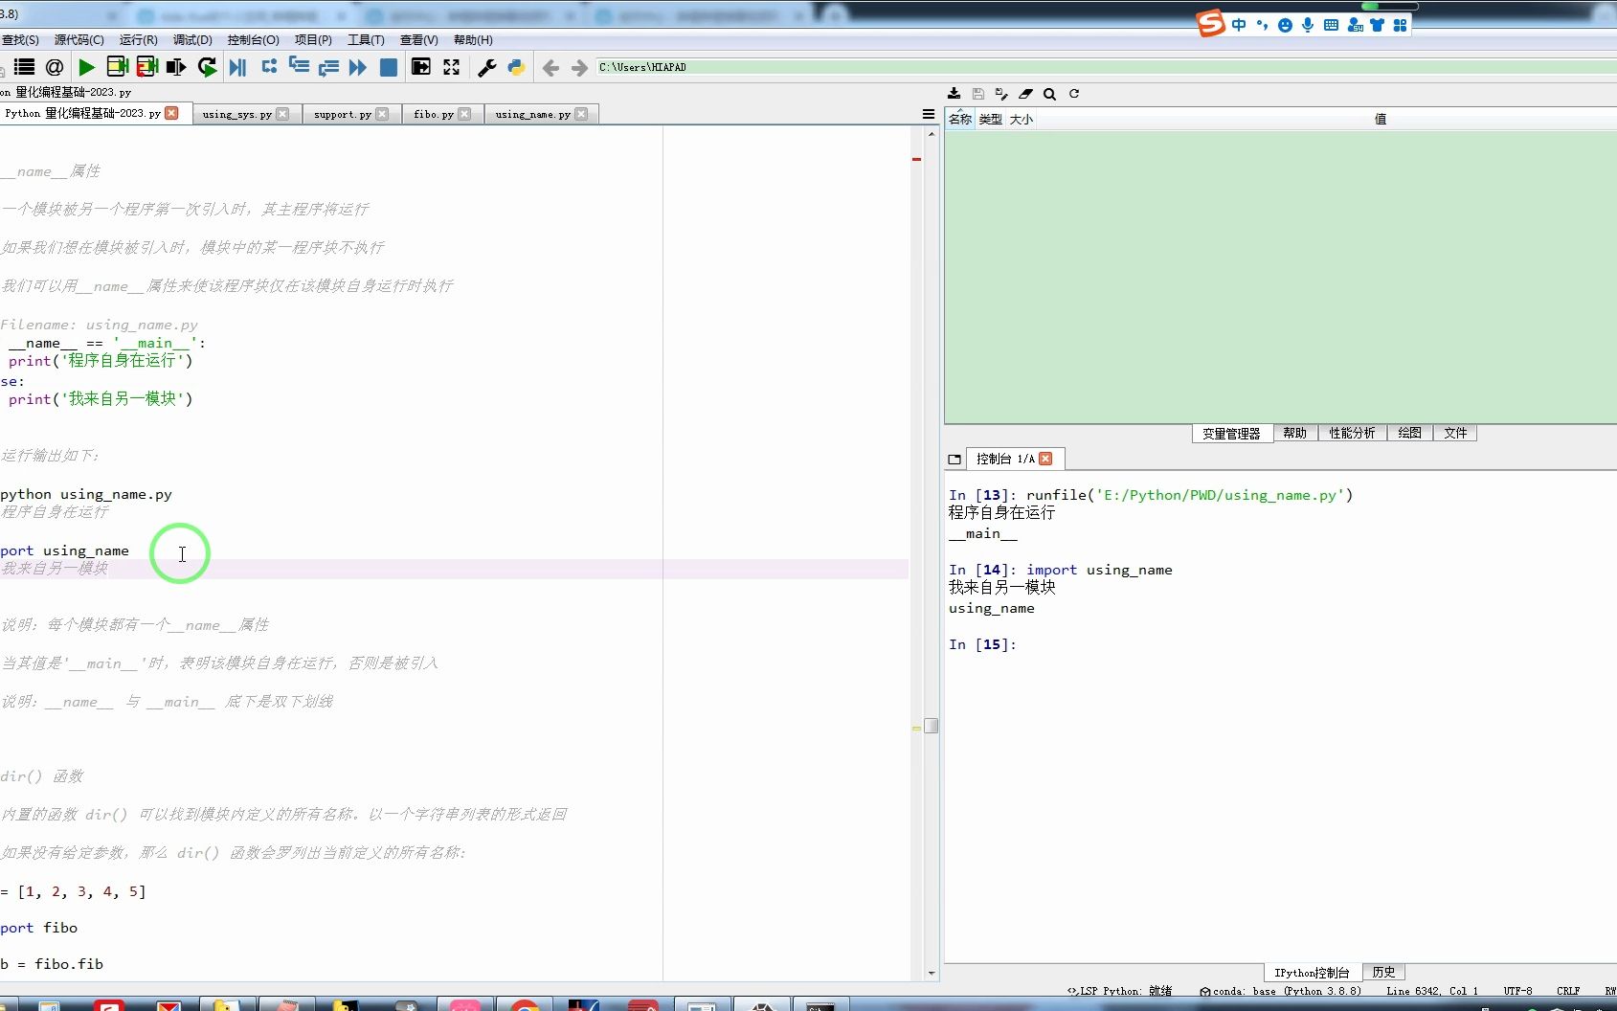This screenshot has width=1617, height=1011.
Task: Sort variables by 名称 column header
Action: click(x=960, y=119)
